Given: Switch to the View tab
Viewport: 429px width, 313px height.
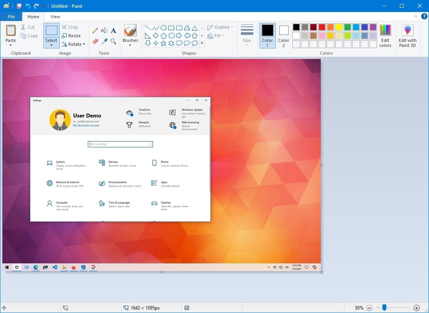Looking at the screenshot, I should pos(55,17).
